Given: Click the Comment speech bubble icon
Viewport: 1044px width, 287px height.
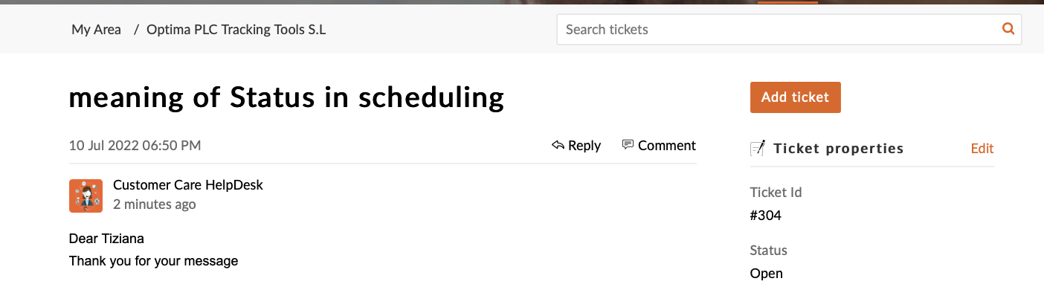Looking at the screenshot, I should click(628, 145).
